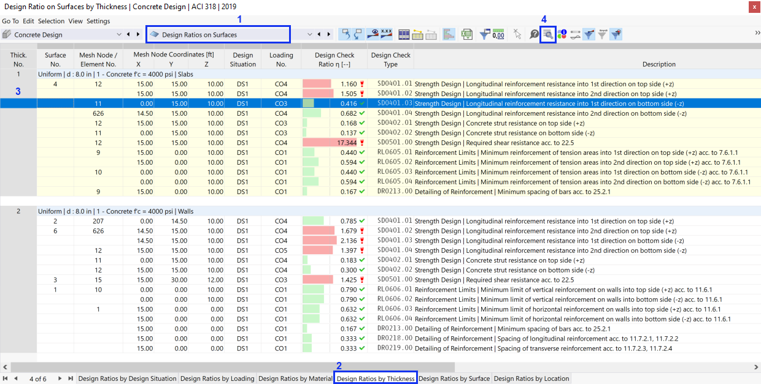Switch to Design Ratios by Surface tab

[x=454, y=378]
